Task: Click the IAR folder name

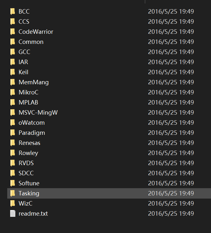Action: [x=23, y=62]
